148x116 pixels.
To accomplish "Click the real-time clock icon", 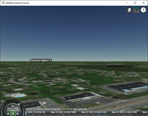I will point(2,102).
